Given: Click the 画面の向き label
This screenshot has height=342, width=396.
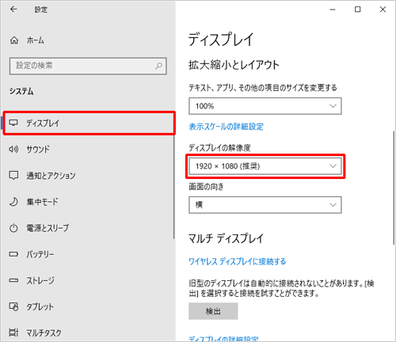Looking at the screenshot, I should (206, 187).
